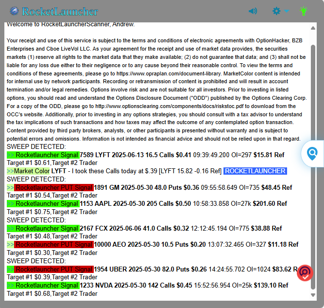The height and width of the screenshot is (308, 324).
Task: Click the blue ROCKETLAUNCHER tag
Action: pyautogui.click(x=255, y=171)
